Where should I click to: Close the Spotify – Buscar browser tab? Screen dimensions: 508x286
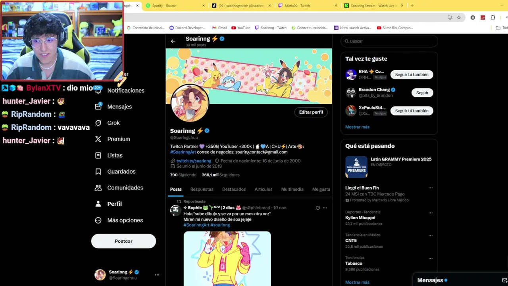[204, 6]
